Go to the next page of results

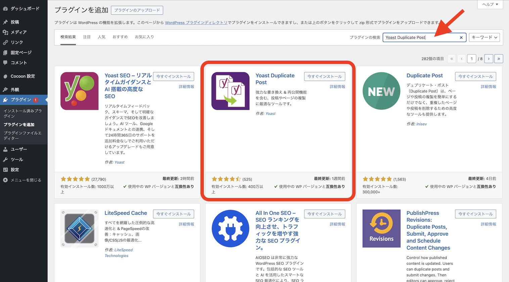pos(489,59)
